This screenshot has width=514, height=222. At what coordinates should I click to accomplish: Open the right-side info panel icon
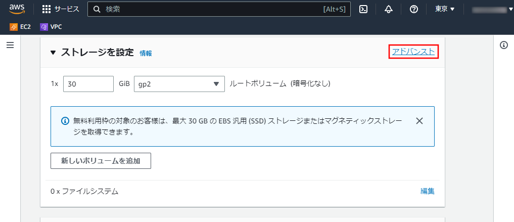tap(503, 45)
